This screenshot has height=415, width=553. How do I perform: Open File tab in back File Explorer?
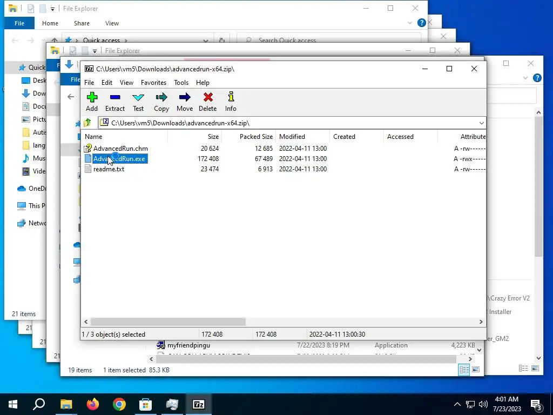[19, 23]
